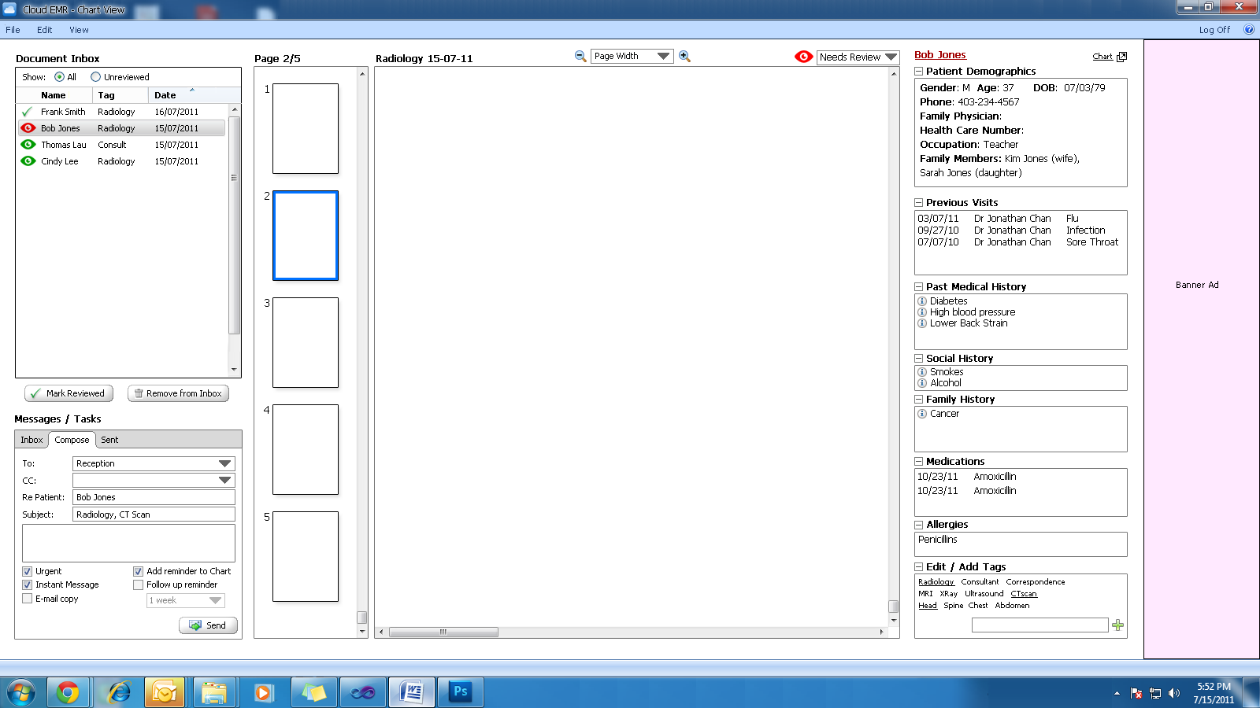Enable the E-mail copy checkbox
The height and width of the screenshot is (708, 1260).
(x=28, y=599)
